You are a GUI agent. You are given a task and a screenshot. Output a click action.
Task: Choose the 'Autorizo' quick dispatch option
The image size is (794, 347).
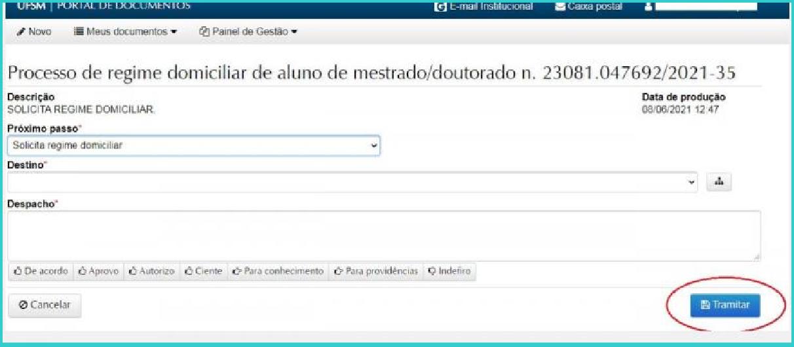tap(152, 271)
